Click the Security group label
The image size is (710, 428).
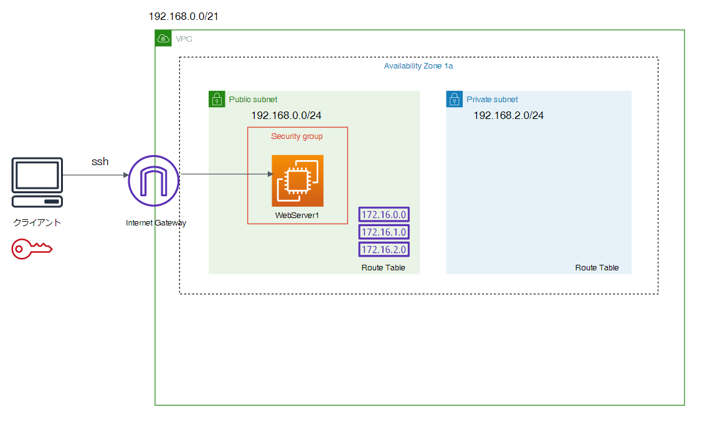(297, 136)
